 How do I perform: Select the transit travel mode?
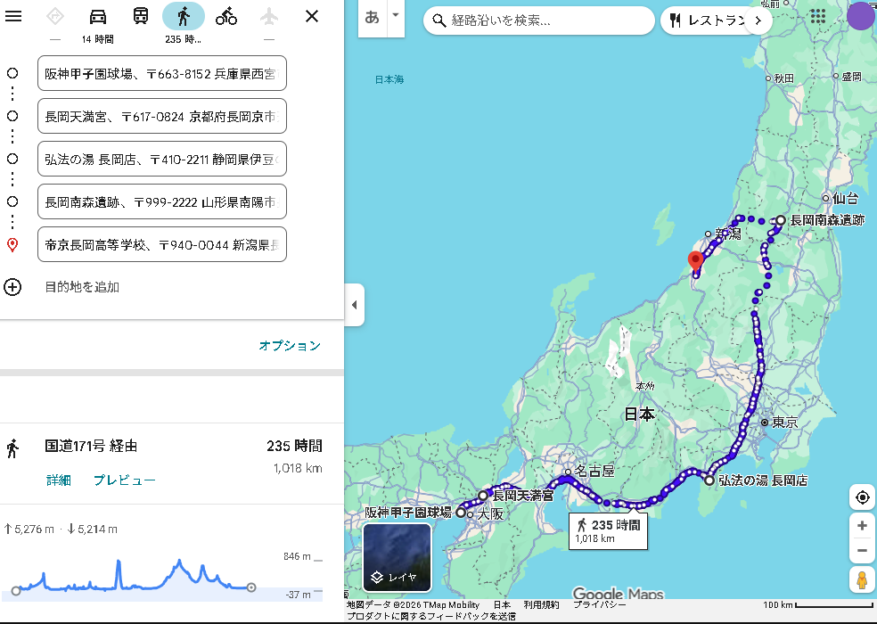(x=141, y=16)
